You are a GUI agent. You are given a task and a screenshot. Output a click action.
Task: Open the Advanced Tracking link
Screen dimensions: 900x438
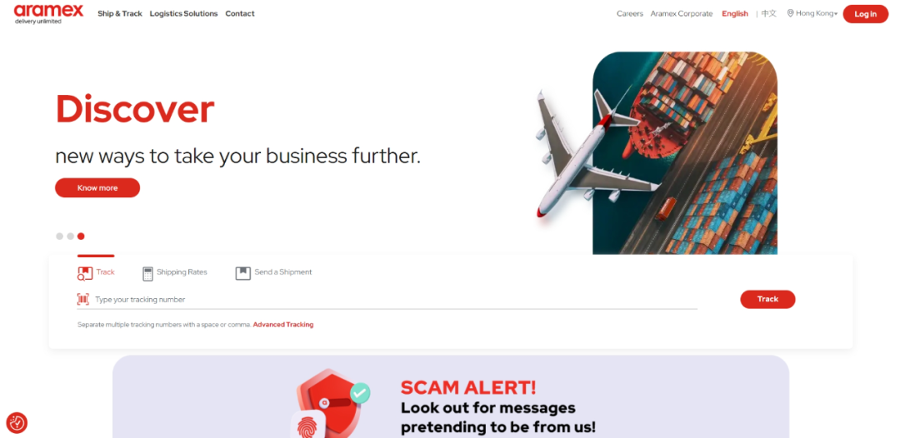coord(283,325)
